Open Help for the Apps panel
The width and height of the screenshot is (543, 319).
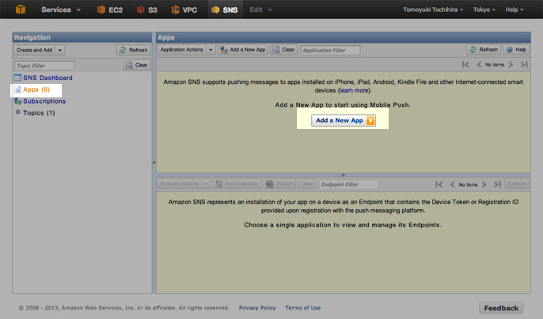coord(516,50)
